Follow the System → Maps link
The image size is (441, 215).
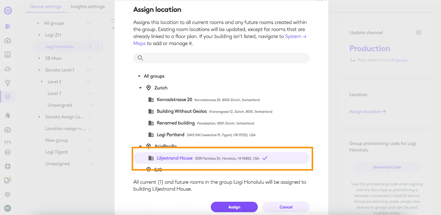[x=295, y=37]
